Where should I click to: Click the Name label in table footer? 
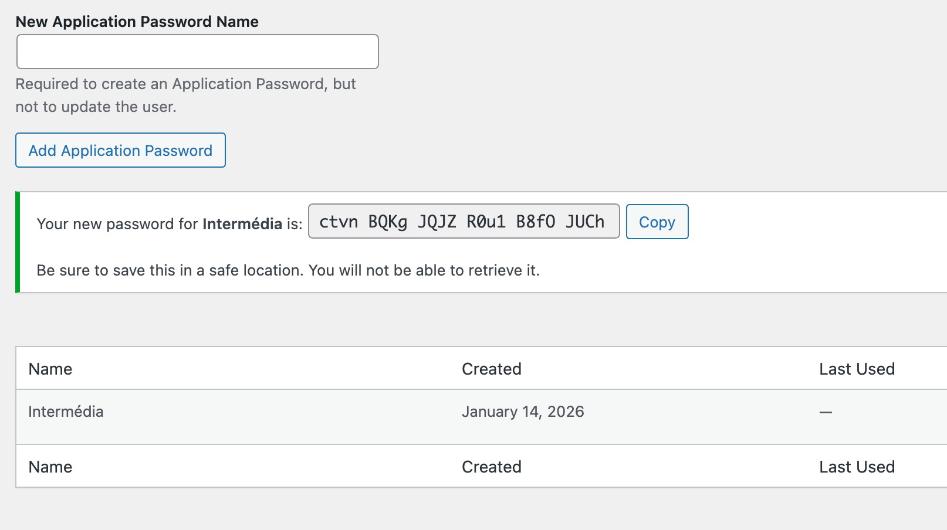[x=50, y=467]
